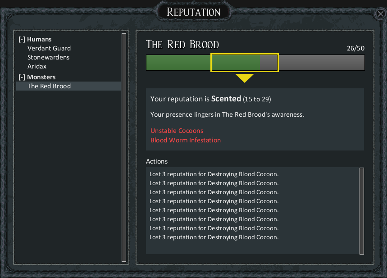The height and width of the screenshot is (278, 387).
Task: Click the gray unfilled reputation bar section
Action: (321, 63)
